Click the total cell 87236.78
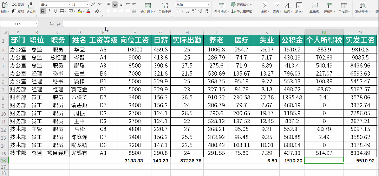The image size is (379, 176). pos(187,161)
